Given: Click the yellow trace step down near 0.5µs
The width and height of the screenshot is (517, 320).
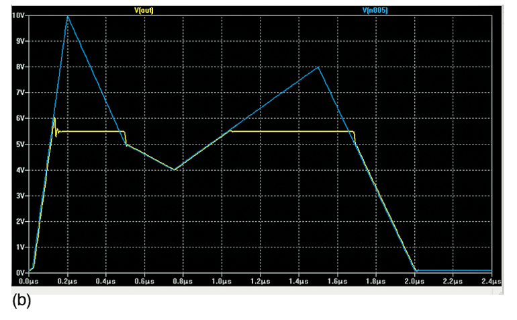Looking at the screenshot, I should [x=126, y=138].
